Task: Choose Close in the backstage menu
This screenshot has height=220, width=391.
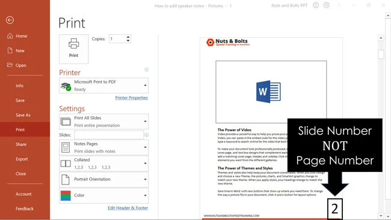Action: coord(20,174)
